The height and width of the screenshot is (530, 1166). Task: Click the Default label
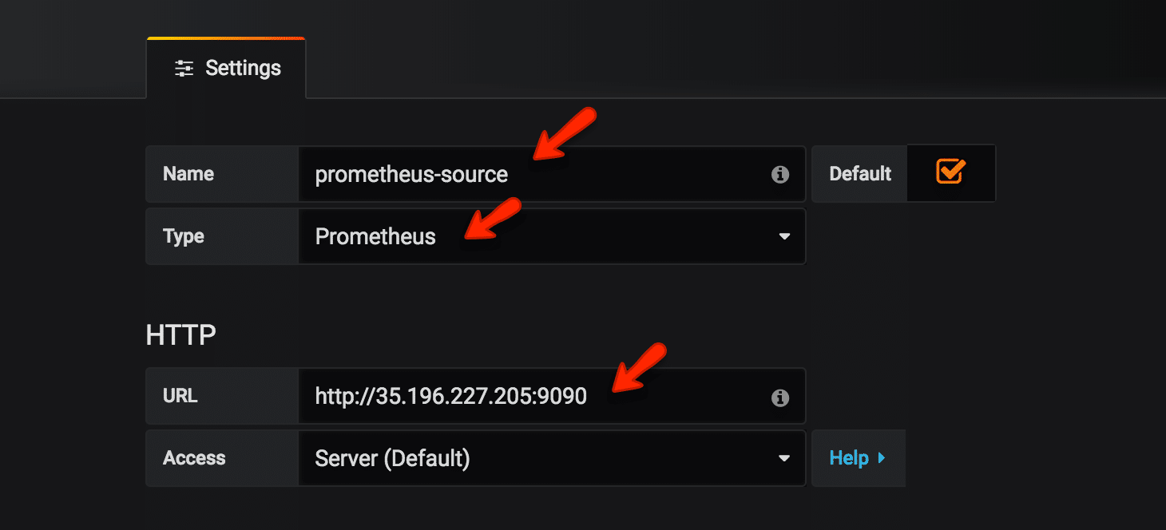(859, 173)
